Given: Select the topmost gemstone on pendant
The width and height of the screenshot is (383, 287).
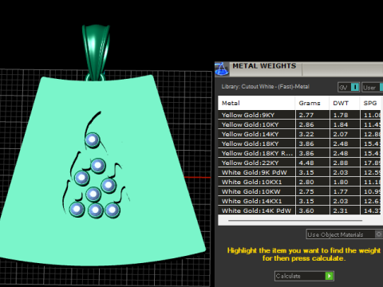Looking at the screenshot, I should point(93,140).
